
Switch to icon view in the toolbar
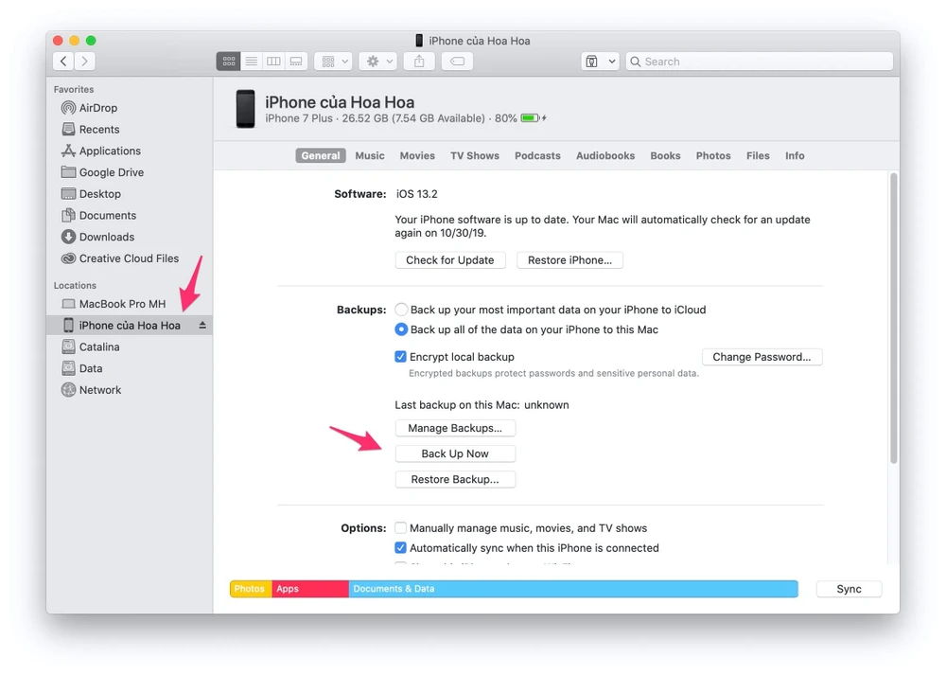[228, 62]
